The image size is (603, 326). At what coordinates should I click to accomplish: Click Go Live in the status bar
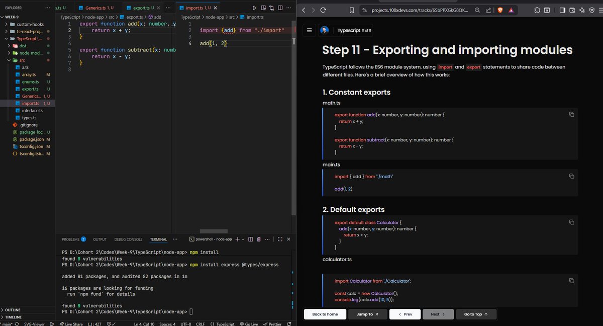(249, 324)
